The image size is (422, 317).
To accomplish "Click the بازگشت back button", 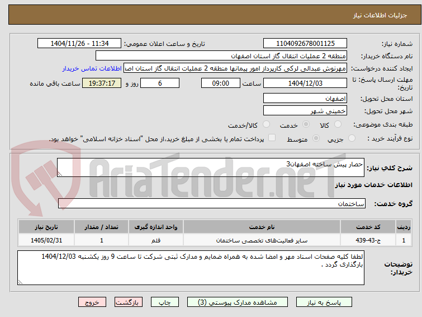I will click(128, 302).
